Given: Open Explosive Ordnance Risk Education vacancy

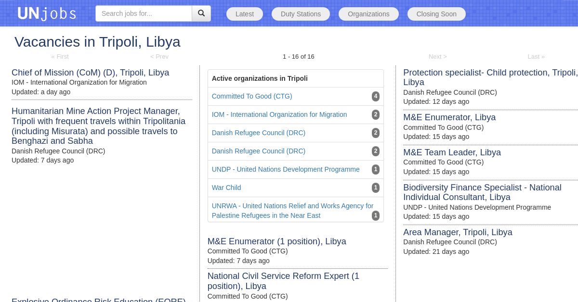Looking at the screenshot, I should coord(99,300).
